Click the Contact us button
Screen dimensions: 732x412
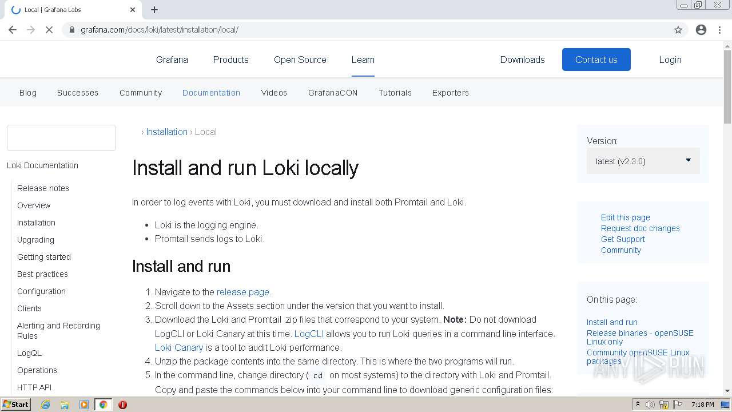point(596,60)
